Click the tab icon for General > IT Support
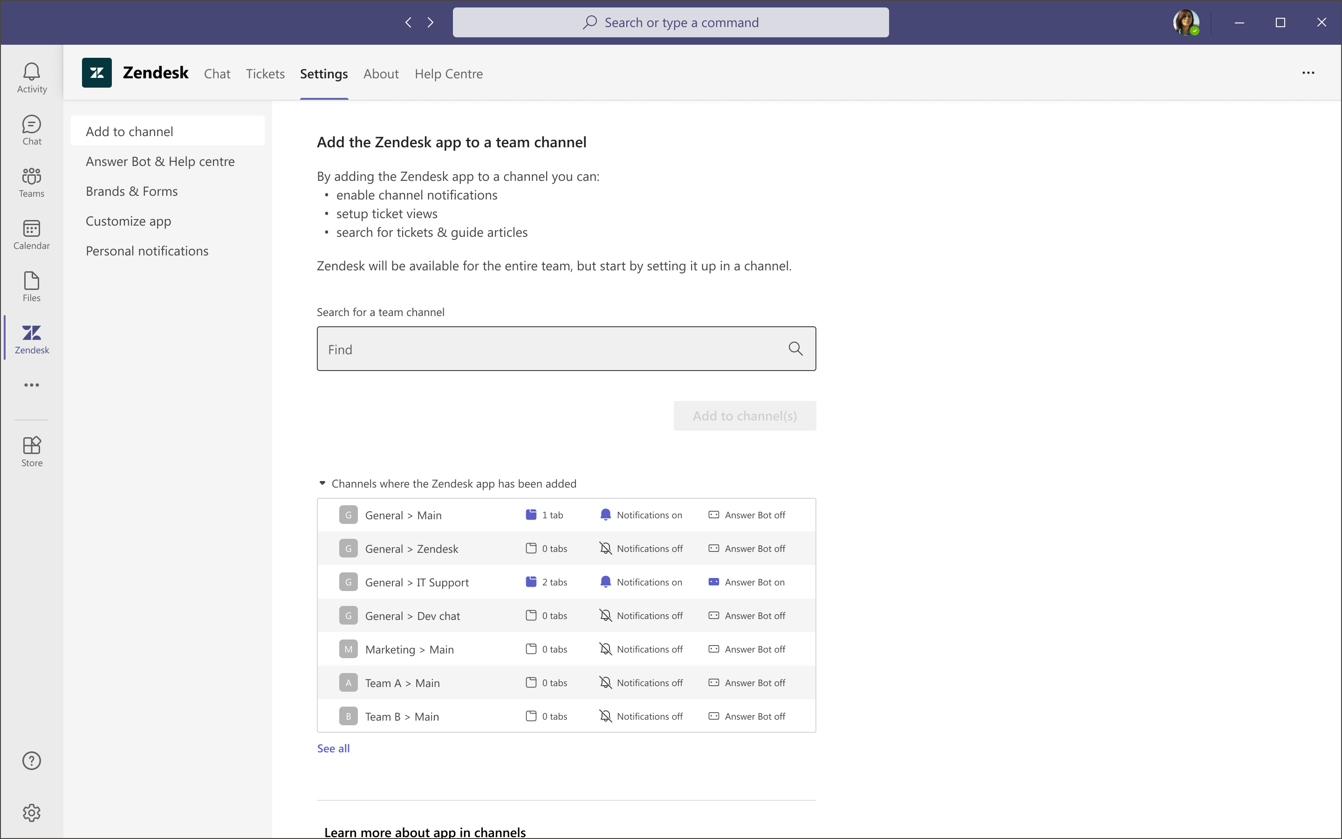The image size is (1342, 839). coord(531,582)
